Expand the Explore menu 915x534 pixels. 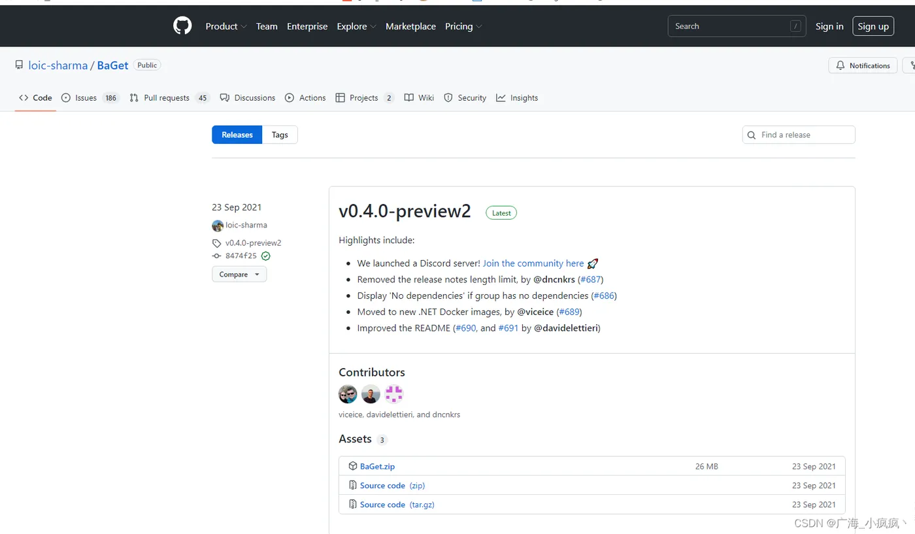(357, 26)
